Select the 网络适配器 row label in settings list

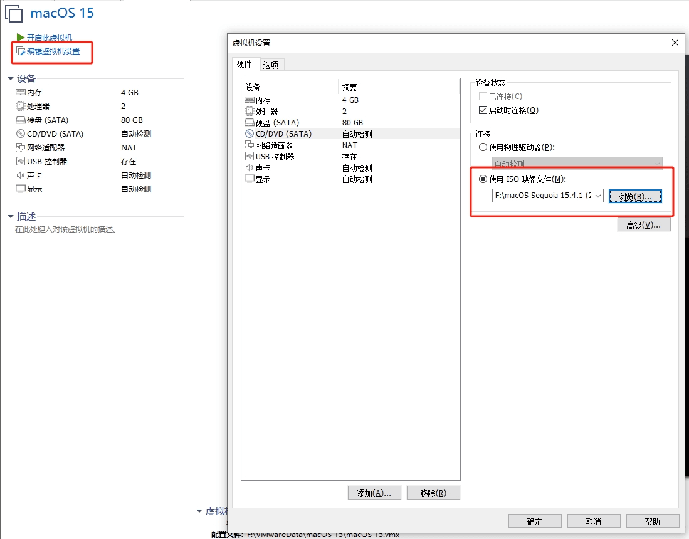[x=274, y=145]
